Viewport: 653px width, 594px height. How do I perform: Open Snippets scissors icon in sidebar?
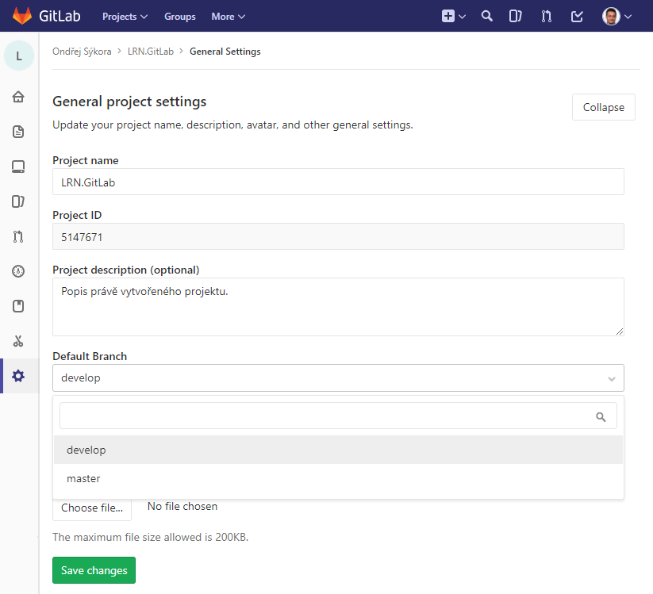point(18,341)
